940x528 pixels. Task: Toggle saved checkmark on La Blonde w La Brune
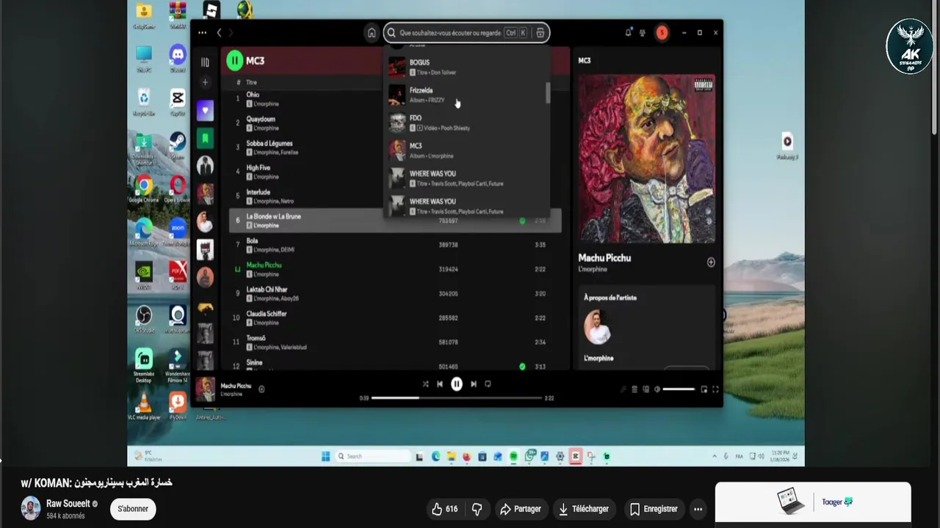(x=522, y=221)
